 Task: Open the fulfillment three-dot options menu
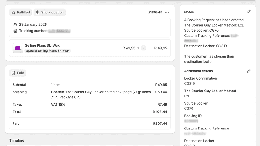(167, 13)
